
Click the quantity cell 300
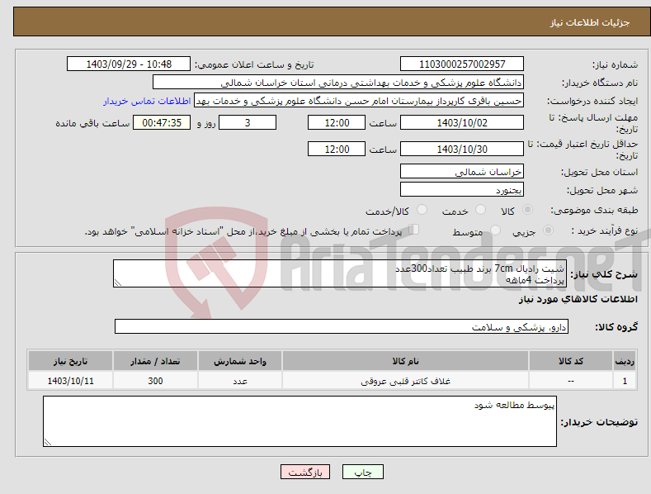(x=155, y=381)
